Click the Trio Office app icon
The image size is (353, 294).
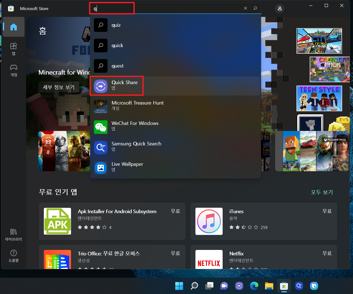[x=57, y=259]
